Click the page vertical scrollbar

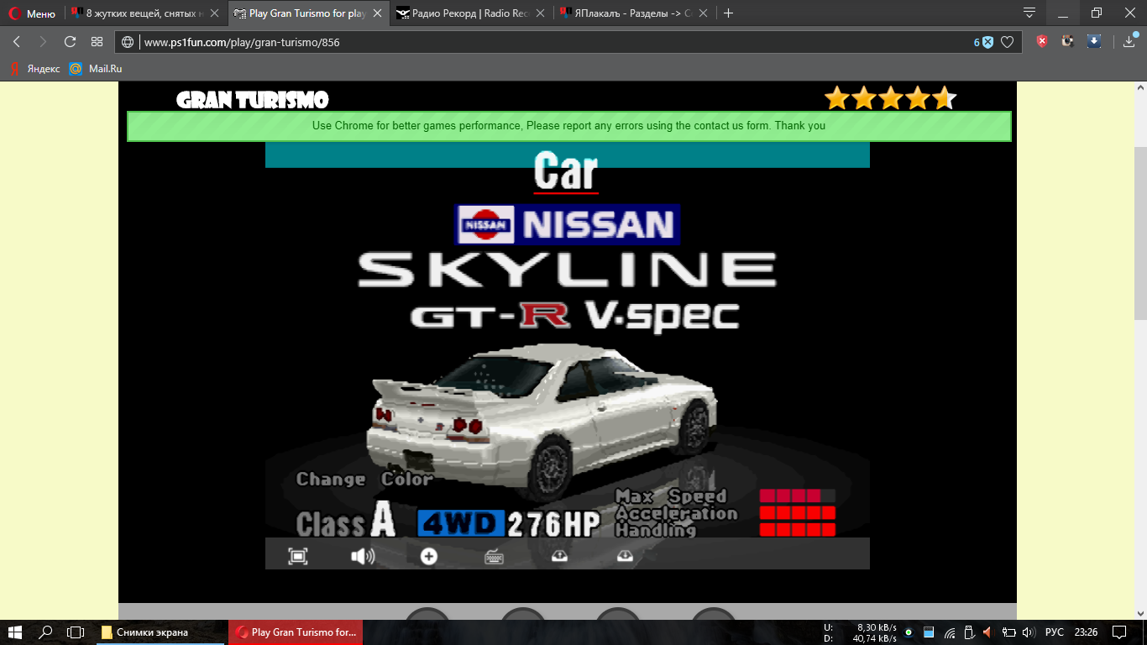pyautogui.click(x=1140, y=233)
